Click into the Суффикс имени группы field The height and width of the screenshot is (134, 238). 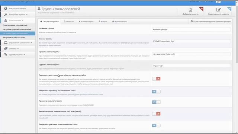pos(191,66)
